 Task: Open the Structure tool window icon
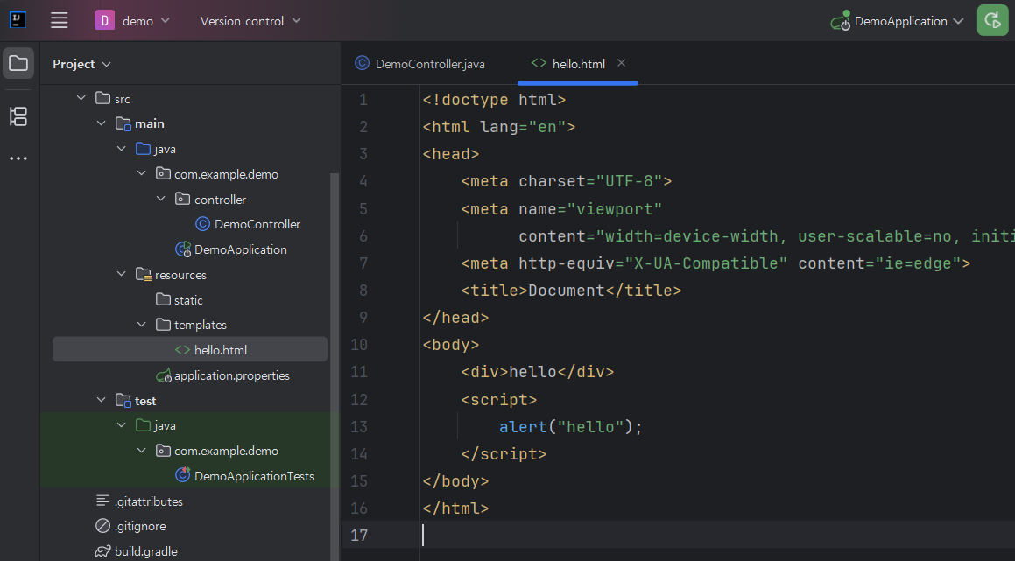18,116
